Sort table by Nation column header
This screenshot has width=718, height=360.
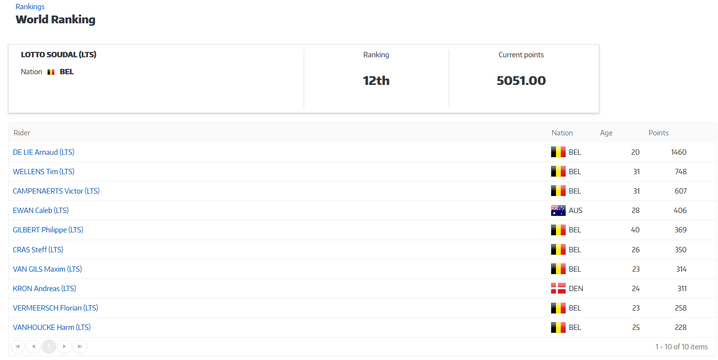(562, 133)
